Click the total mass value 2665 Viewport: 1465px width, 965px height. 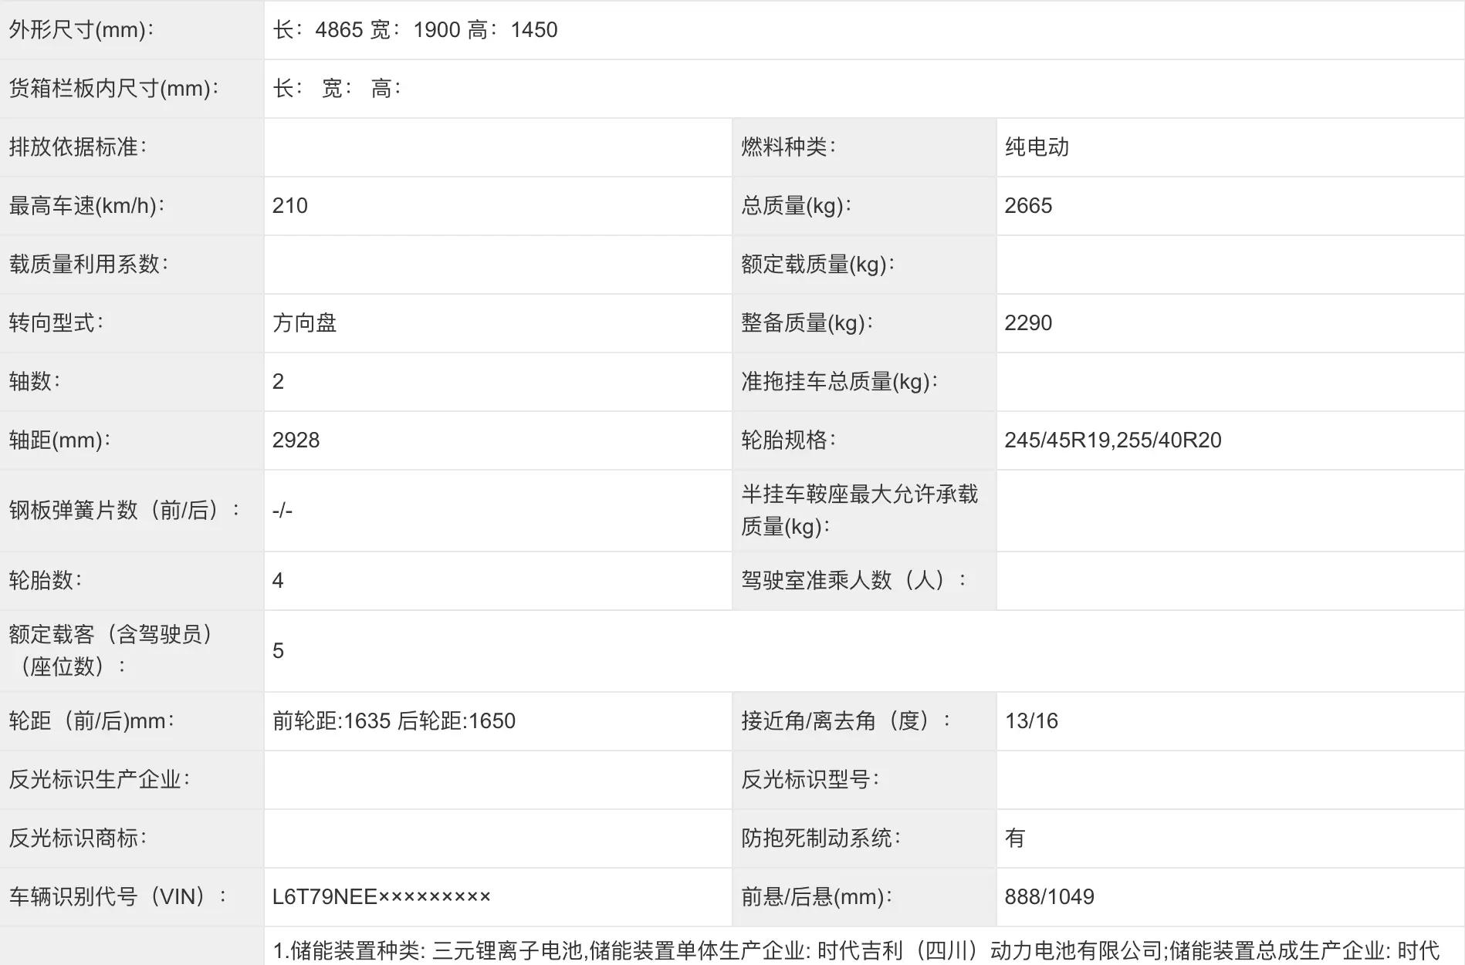[x=1028, y=206]
